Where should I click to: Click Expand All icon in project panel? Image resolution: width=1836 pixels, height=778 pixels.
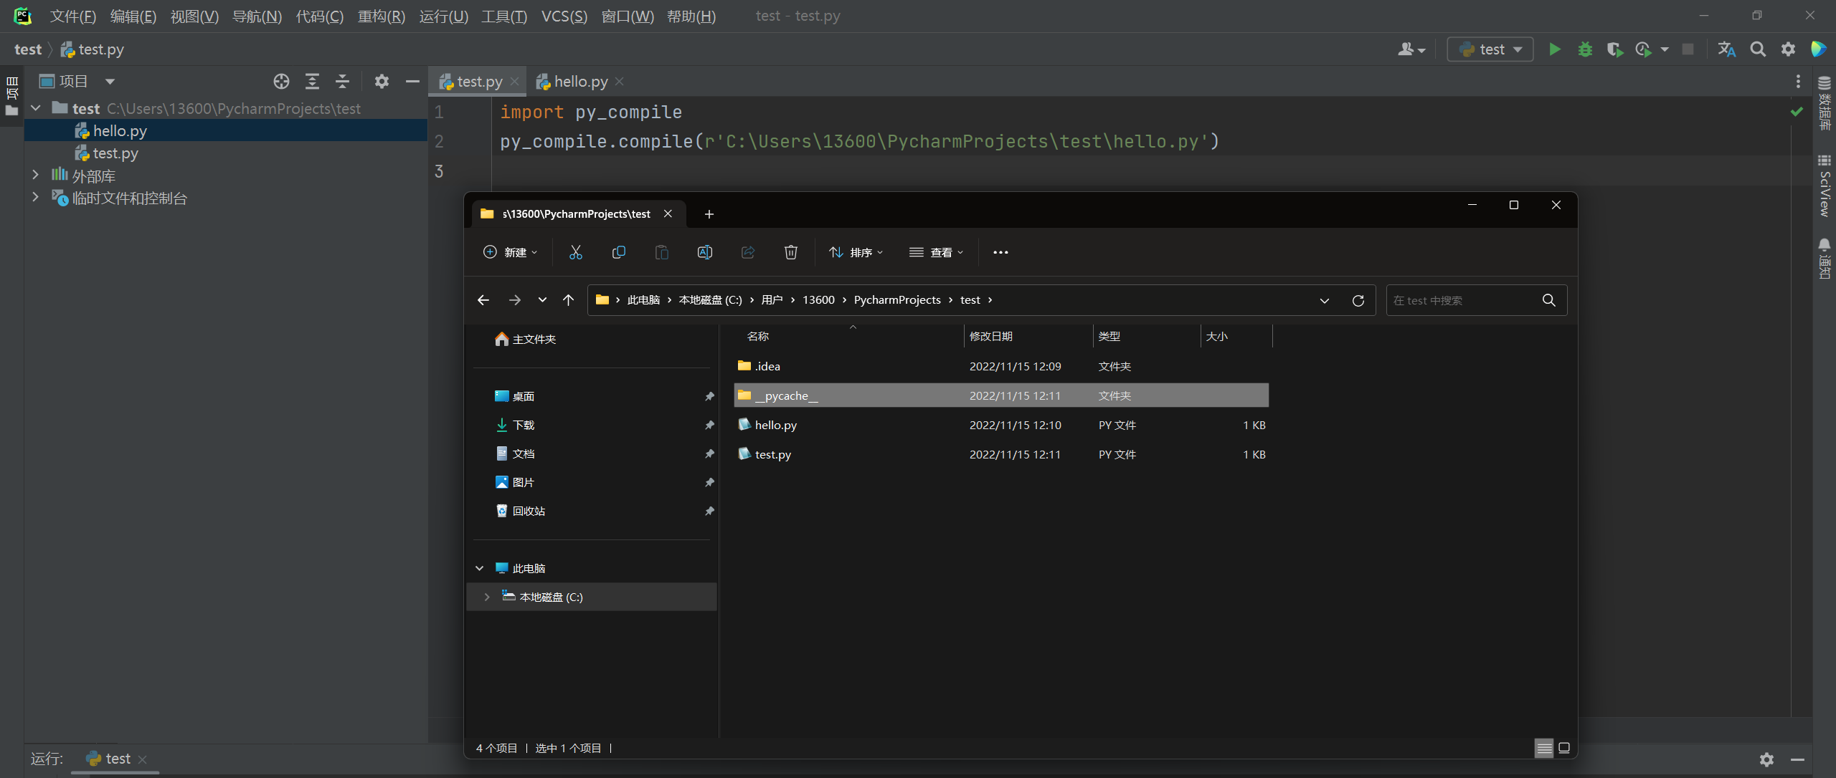pos(312,82)
